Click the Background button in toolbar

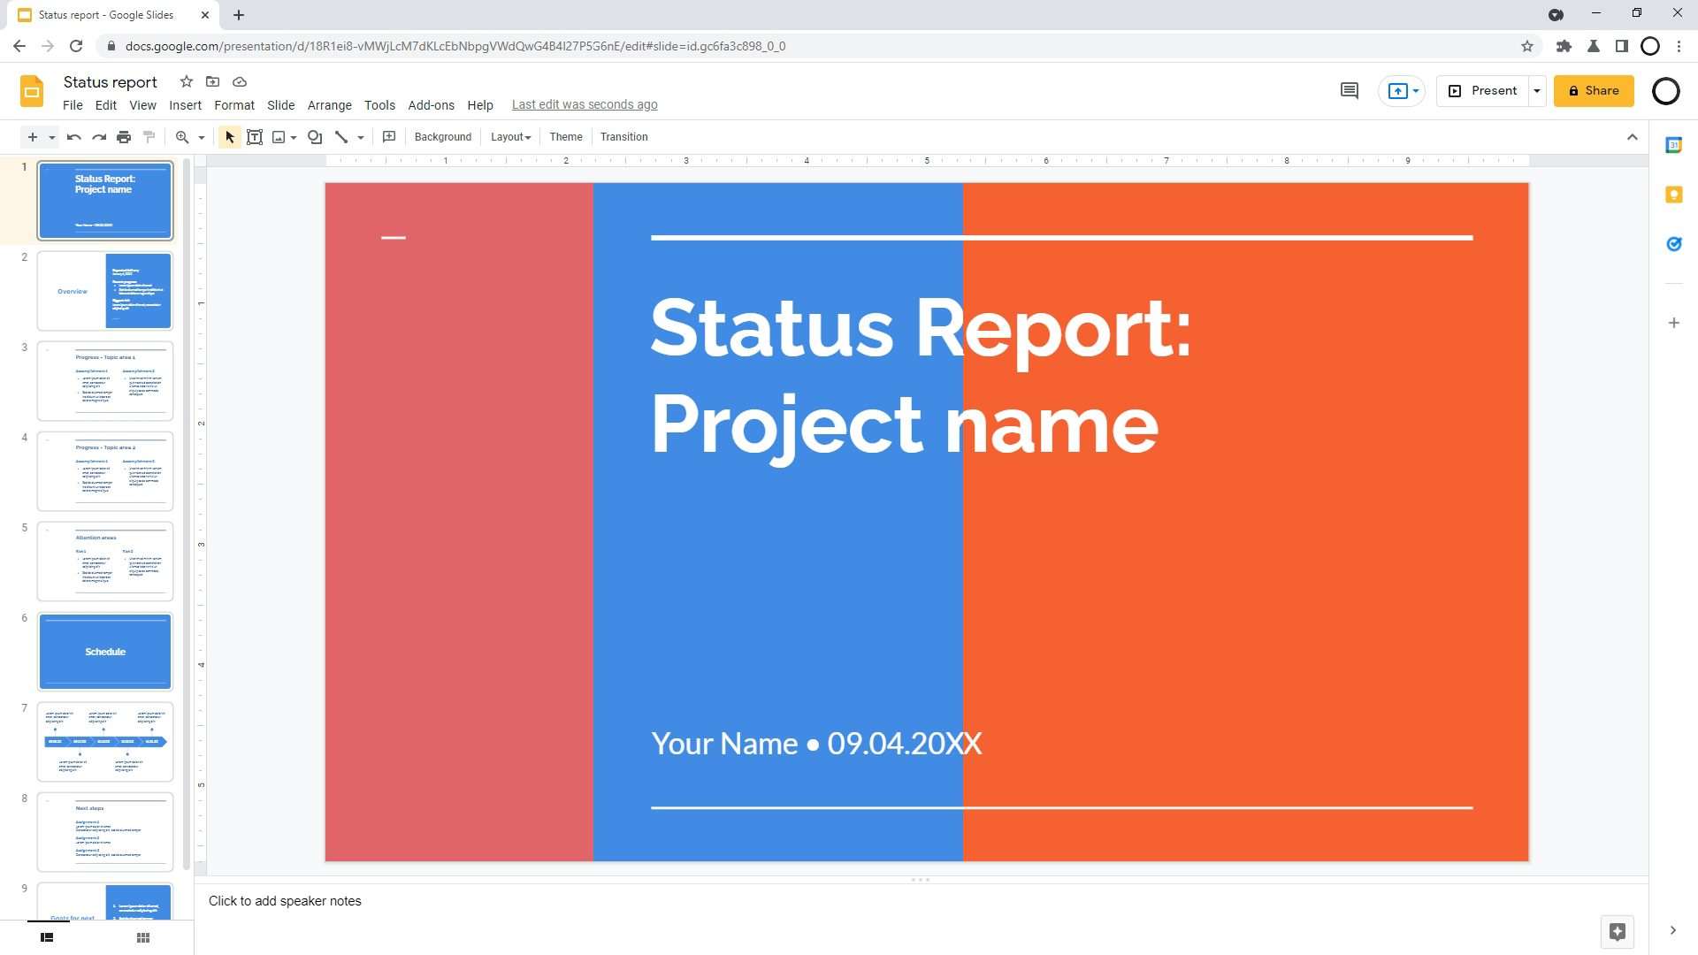coord(443,136)
